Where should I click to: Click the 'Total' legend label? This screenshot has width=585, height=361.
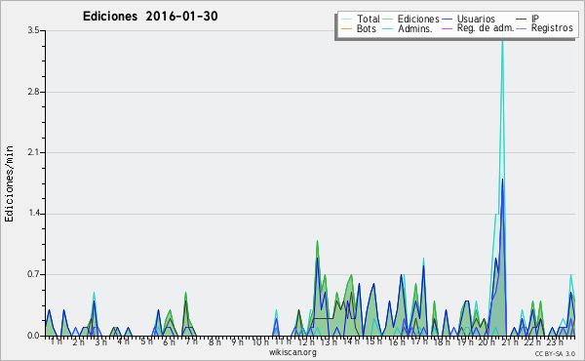pos(369,19)
